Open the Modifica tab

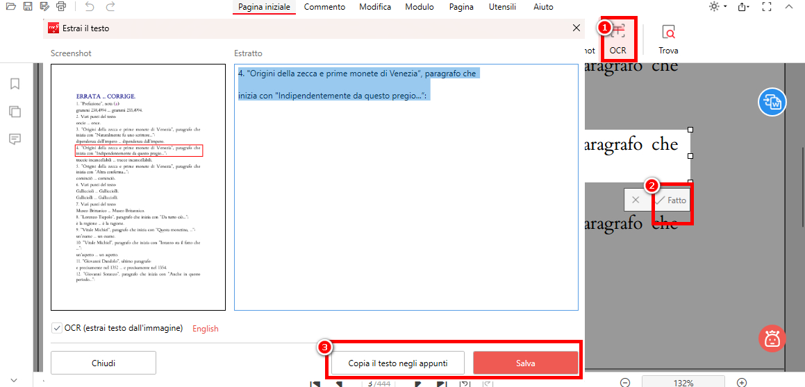[375, 7]
